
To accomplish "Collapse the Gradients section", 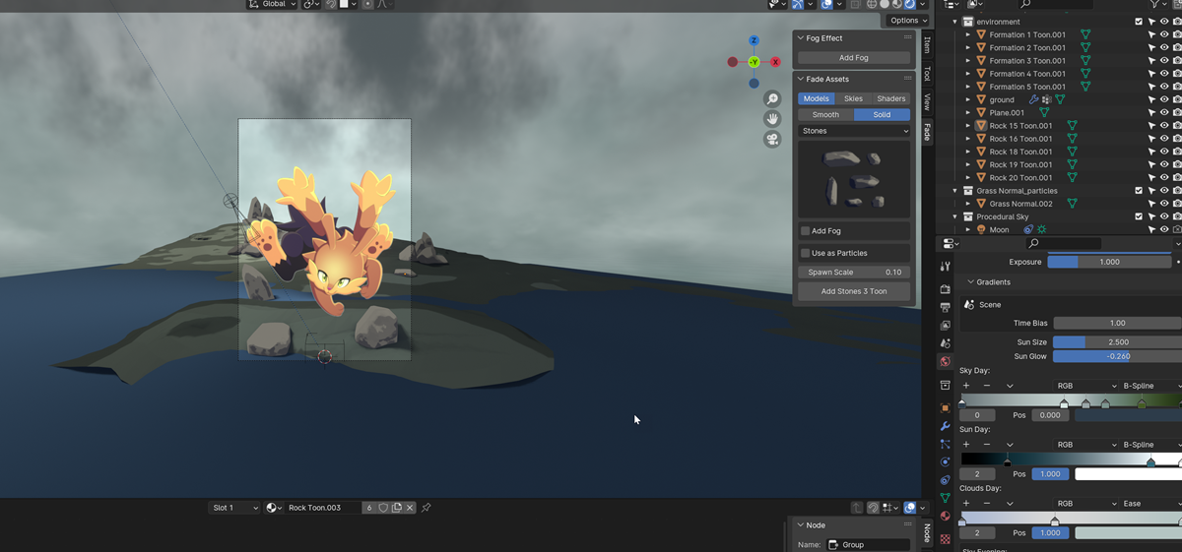I will [x=970, y=282].
